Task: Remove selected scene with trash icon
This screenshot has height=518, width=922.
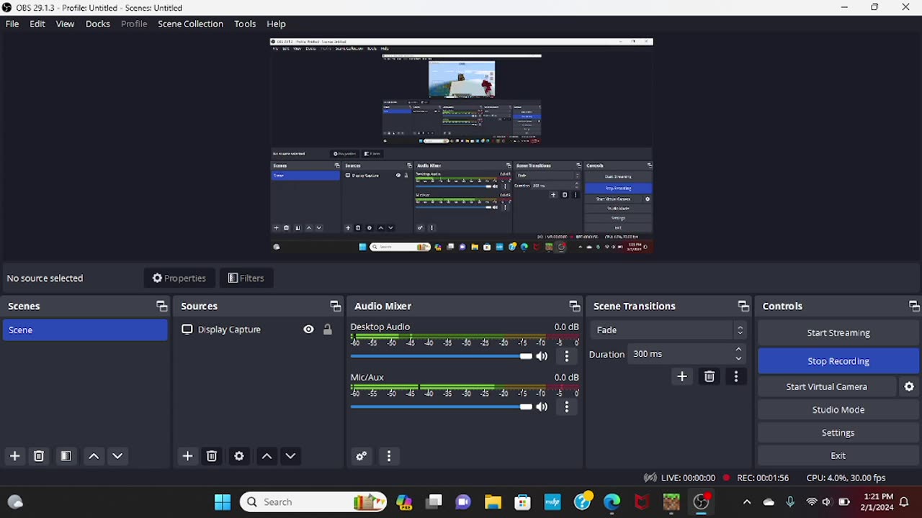Action: (x=39, y=456)
